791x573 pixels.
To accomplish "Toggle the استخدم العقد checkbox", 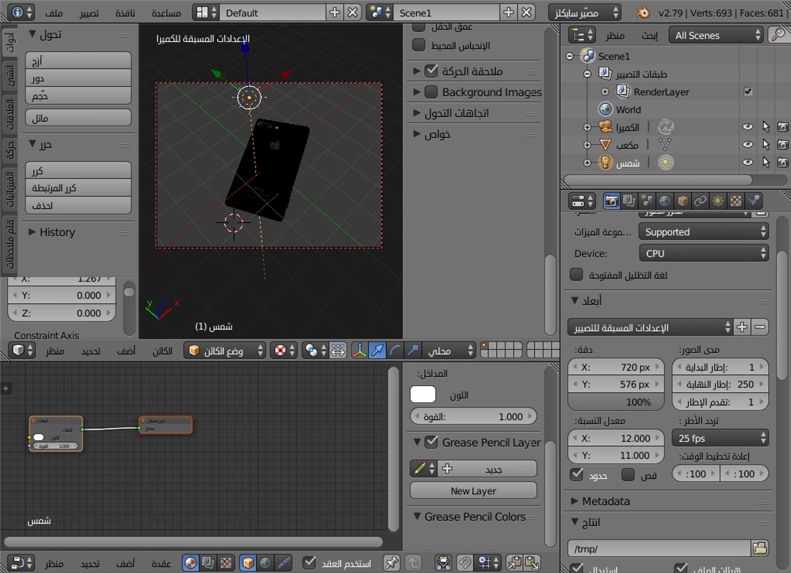I will [x=309, y=562].
